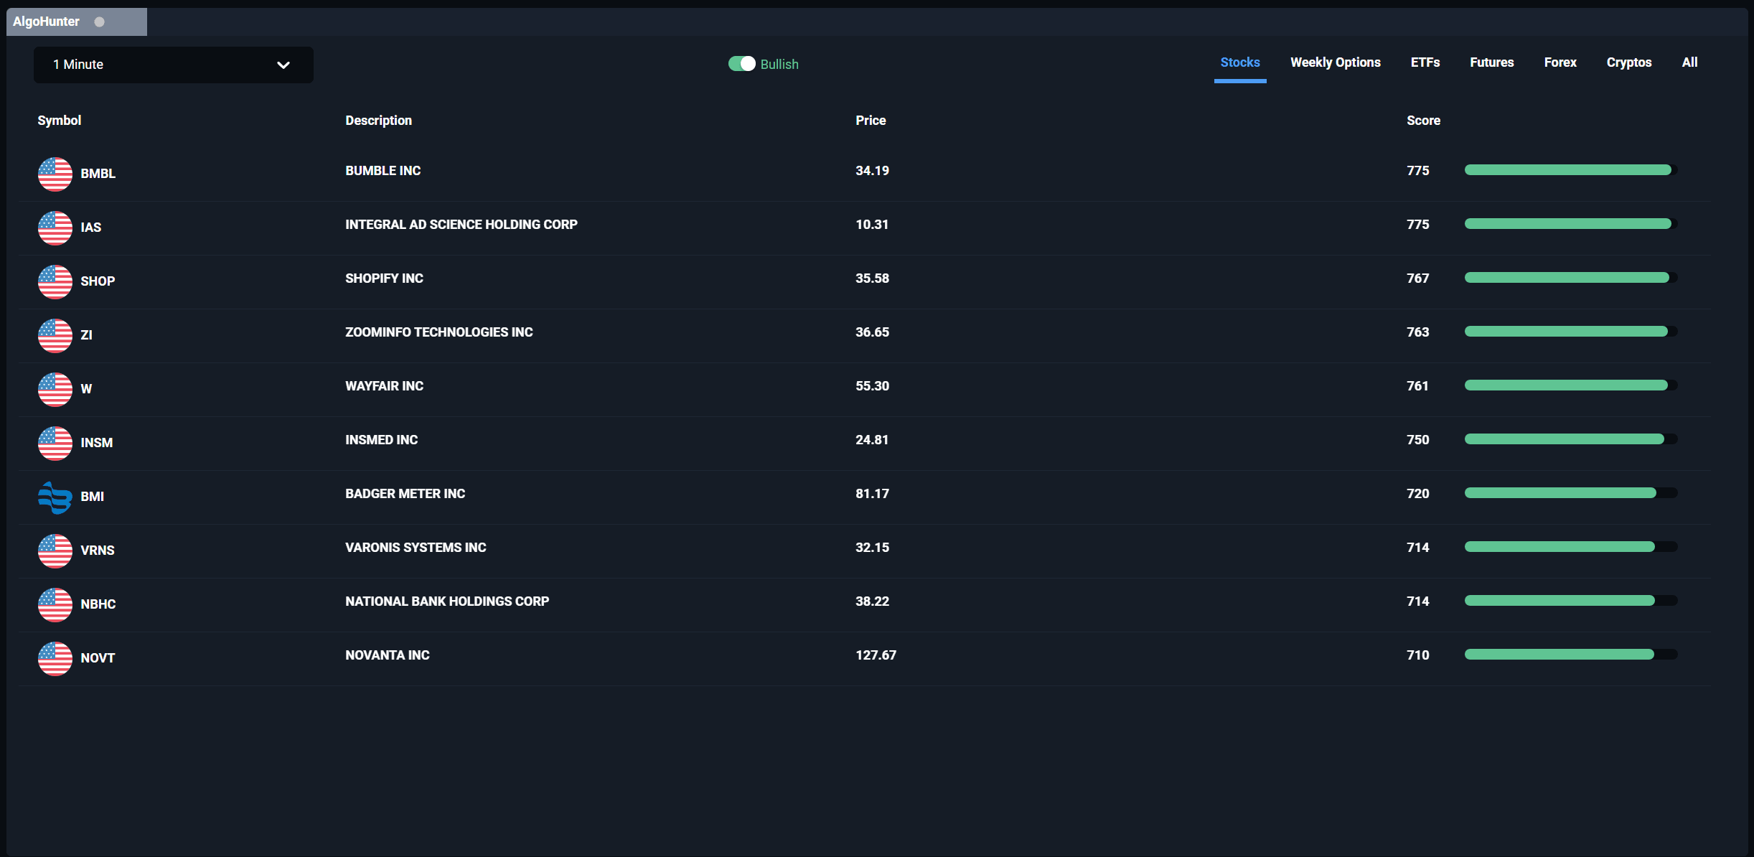Open the NBHC symbol row

864,604
